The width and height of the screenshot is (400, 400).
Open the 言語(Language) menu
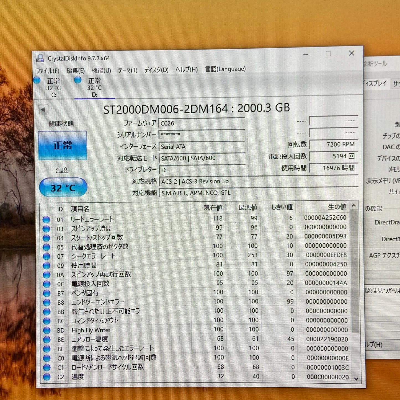point(225,69)
